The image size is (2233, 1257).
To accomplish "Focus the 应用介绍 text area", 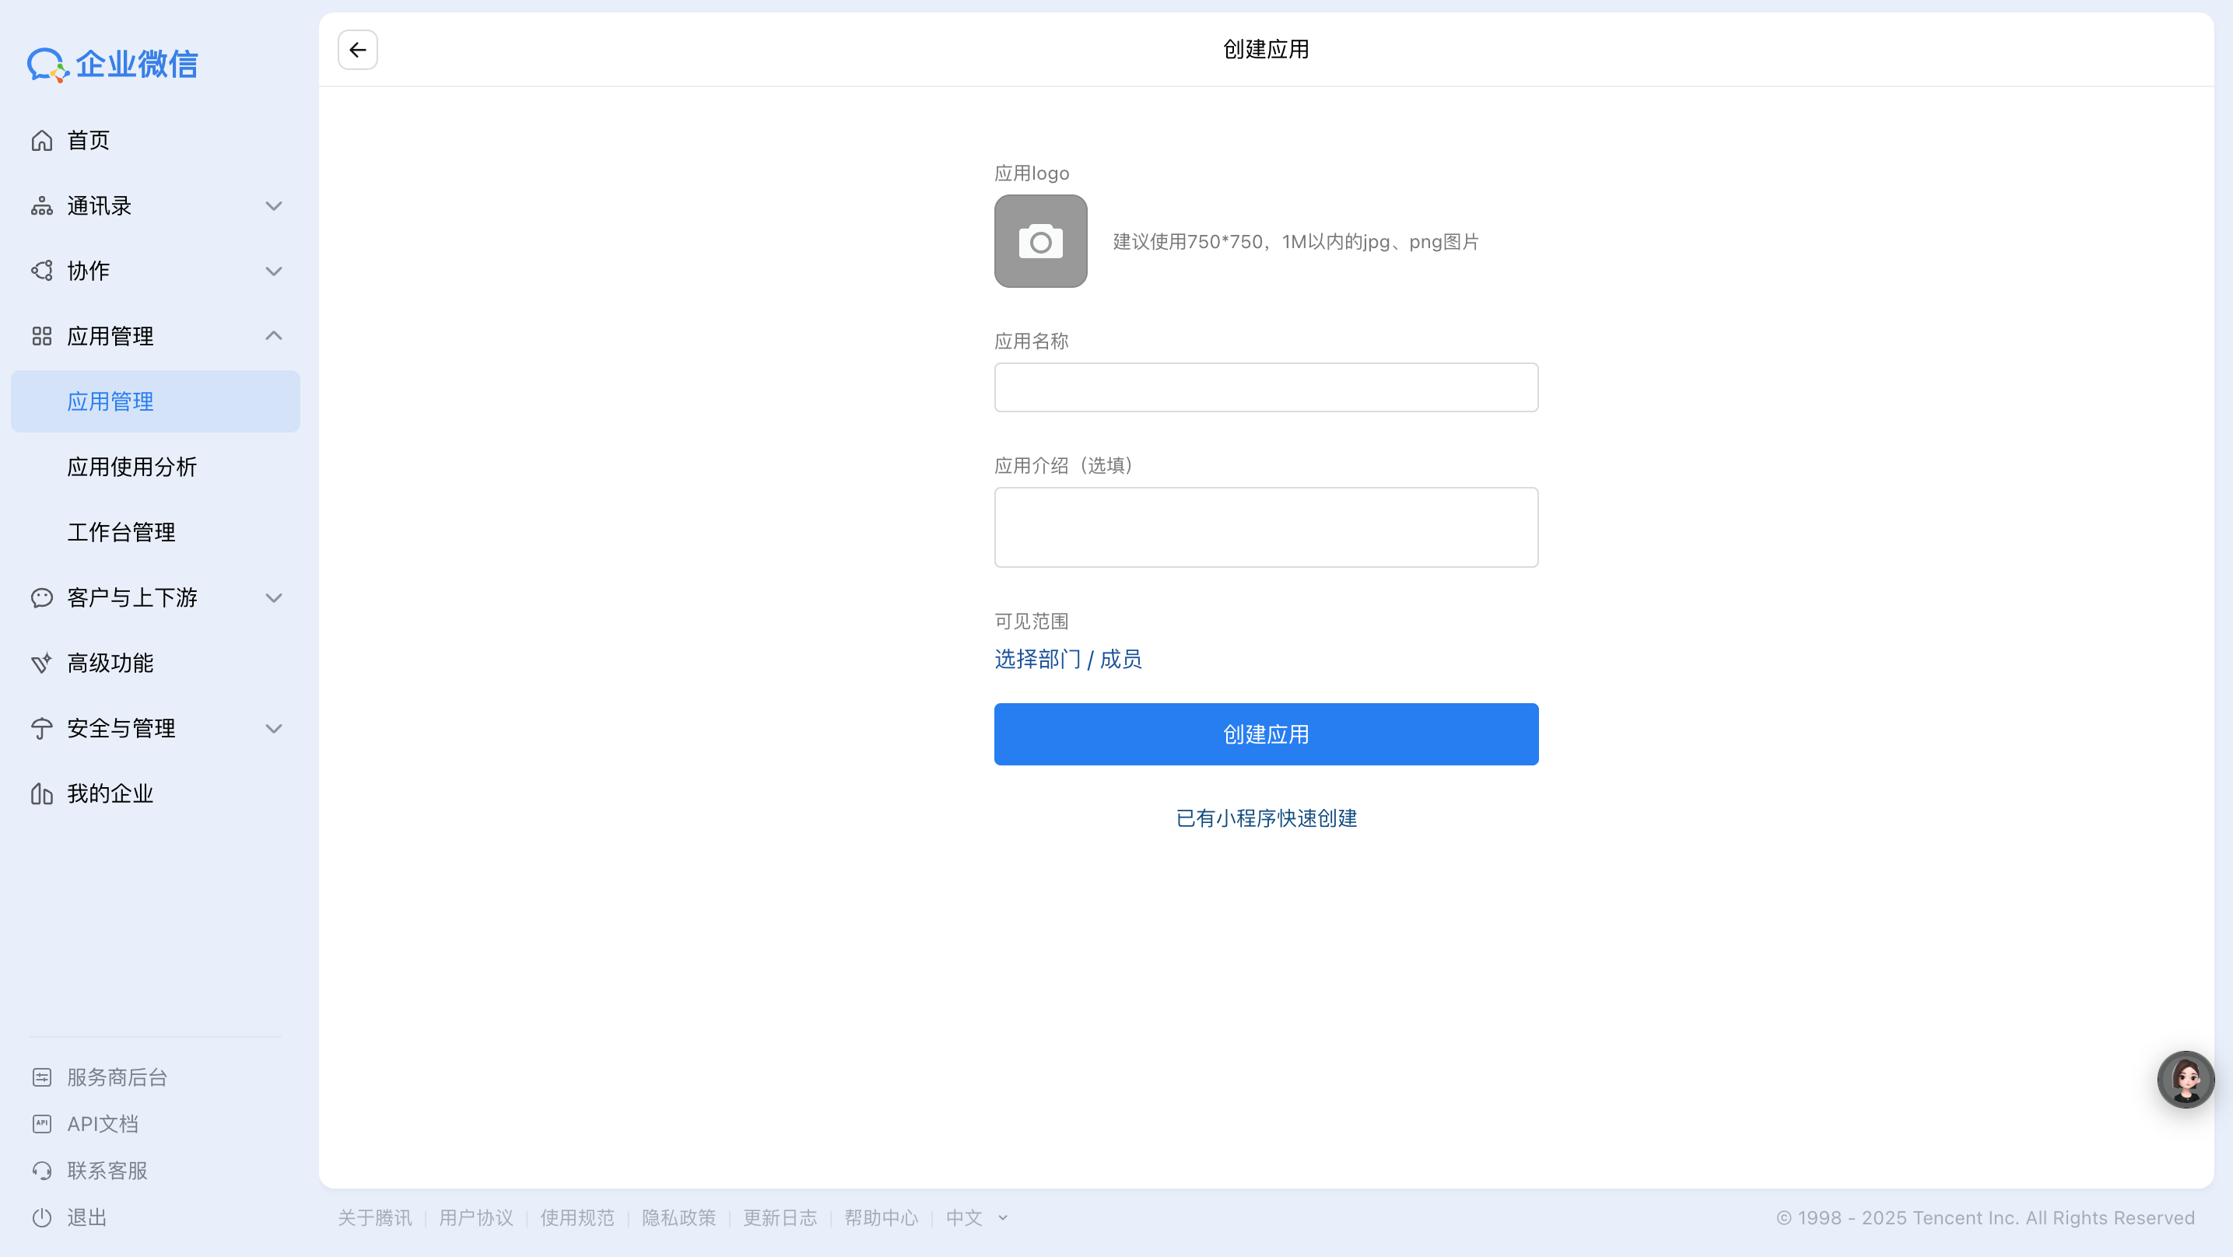I will coord(1266,527).
